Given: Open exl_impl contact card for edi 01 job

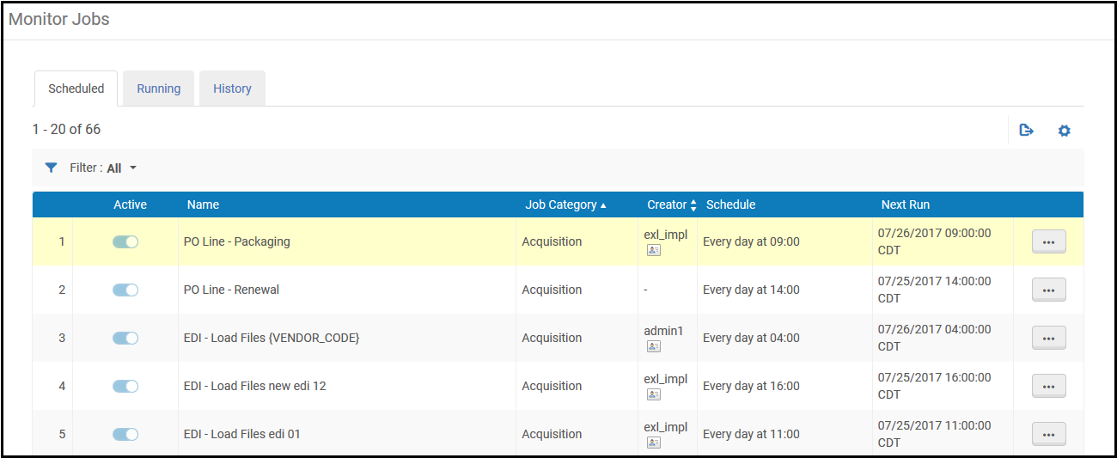Looking at the screenshot, I should 653,443.
